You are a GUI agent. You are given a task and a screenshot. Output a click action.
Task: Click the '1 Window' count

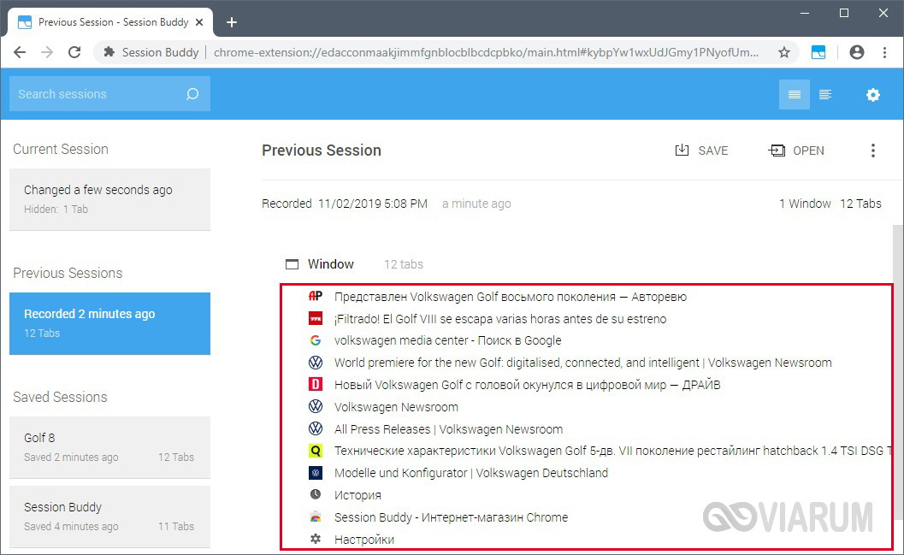click(x=805, y=204)
